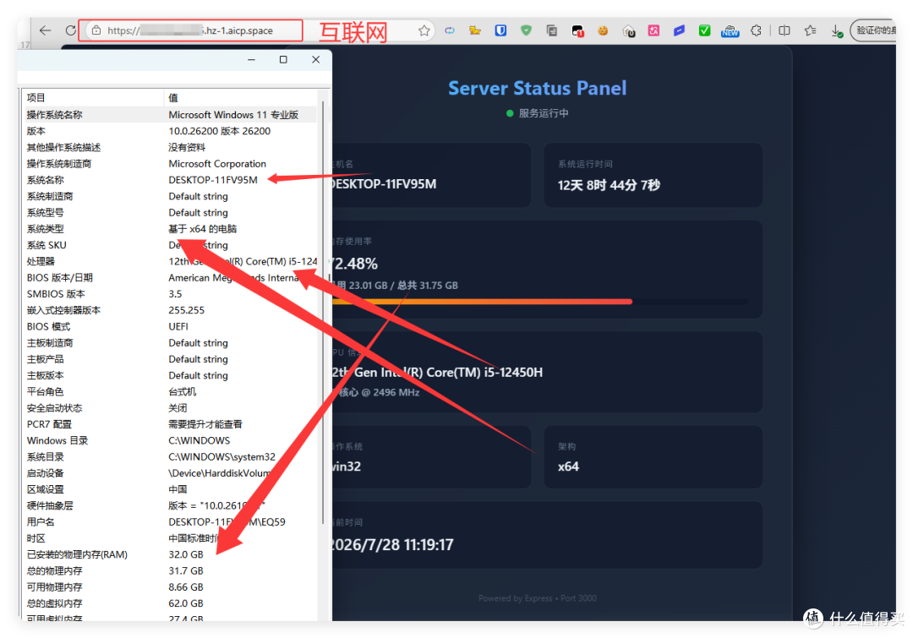The height and width of the screenshot is (638, 913).
Task: Open the green shield ad-blocker extension
Action: [527, 30]
